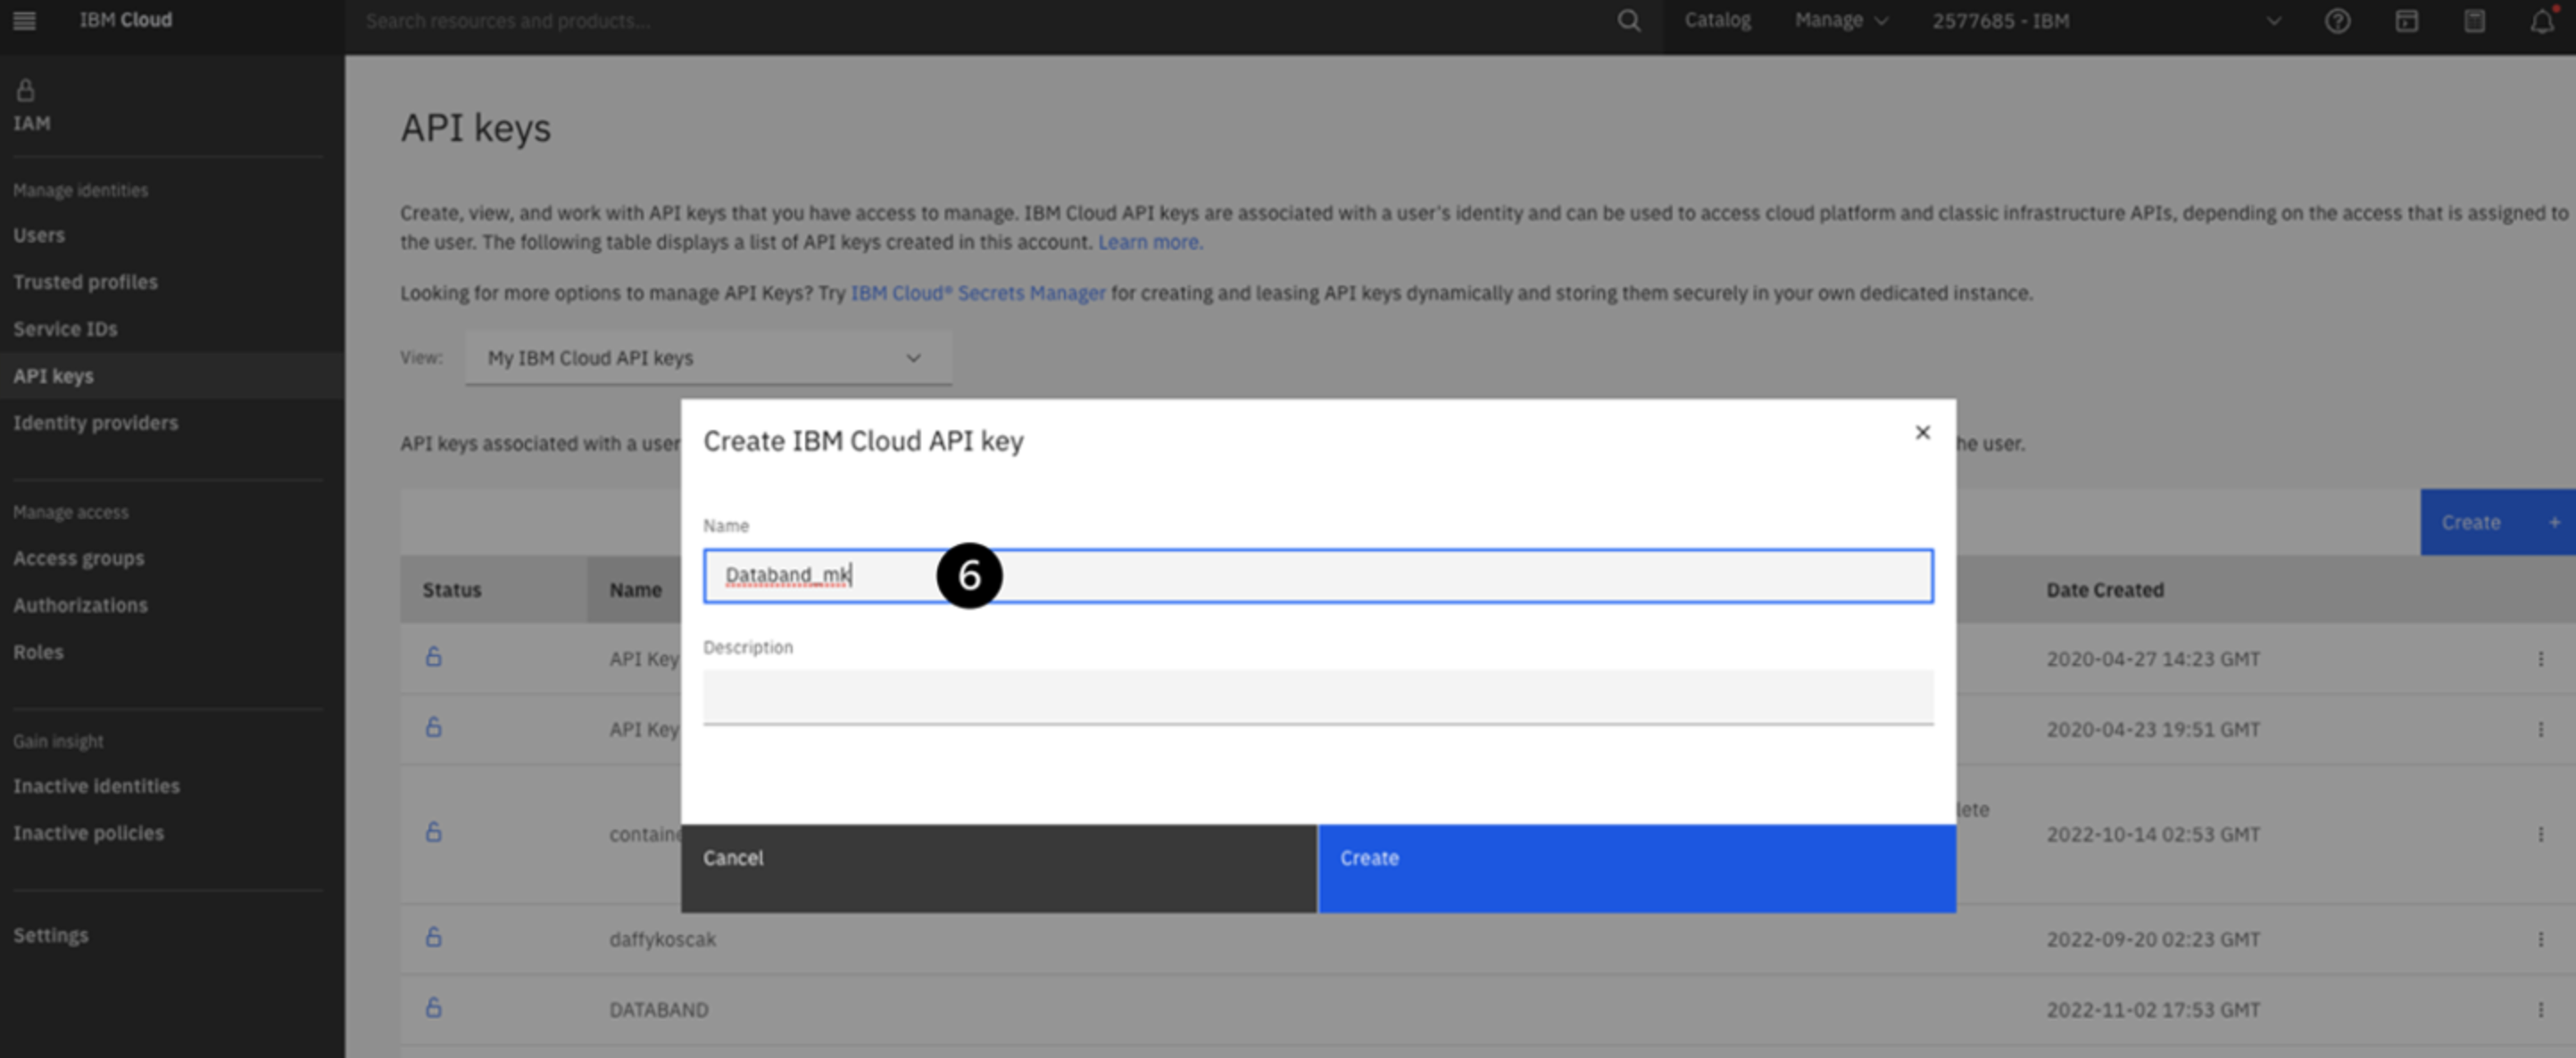This screenshot has width=2576, height=1058.
Task: Open overflow menu for daffykoscak row
Action: 2540,939
